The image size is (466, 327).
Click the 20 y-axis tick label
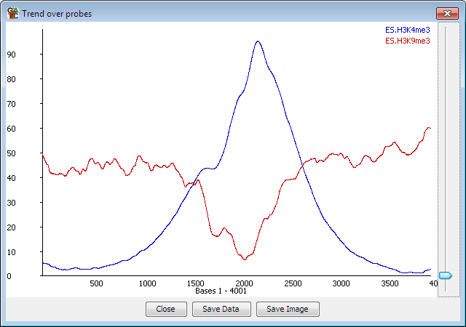[x=12, y=227]
